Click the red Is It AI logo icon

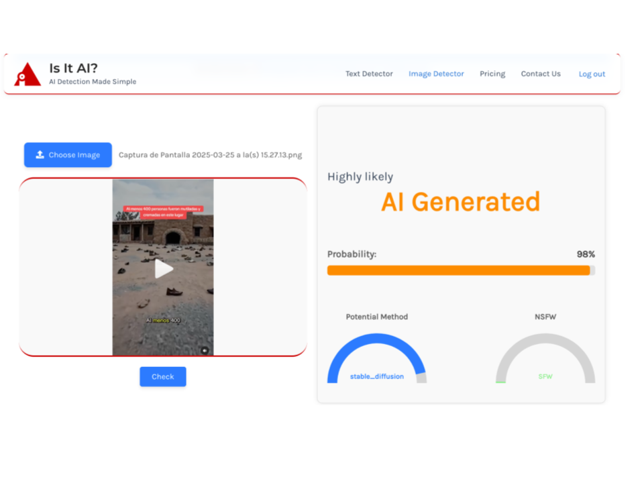[28, 74]
